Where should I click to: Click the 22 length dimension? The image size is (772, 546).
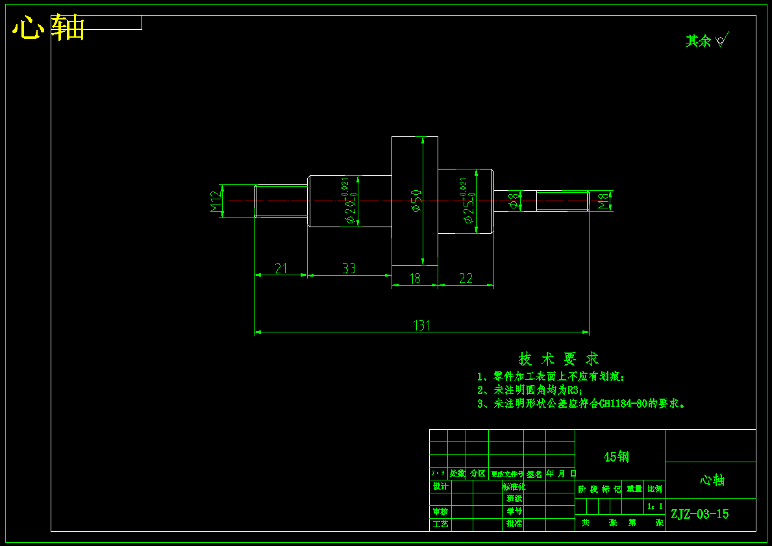pos(466,279)
